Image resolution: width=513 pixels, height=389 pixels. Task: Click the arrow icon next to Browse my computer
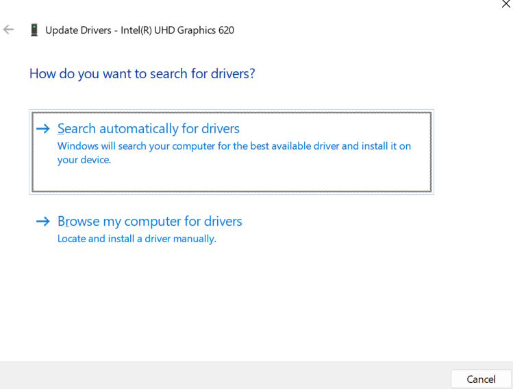(43, 221)
